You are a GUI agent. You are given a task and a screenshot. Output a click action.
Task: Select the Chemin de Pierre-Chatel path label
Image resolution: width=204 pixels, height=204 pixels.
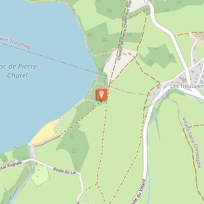pos(125,30)
